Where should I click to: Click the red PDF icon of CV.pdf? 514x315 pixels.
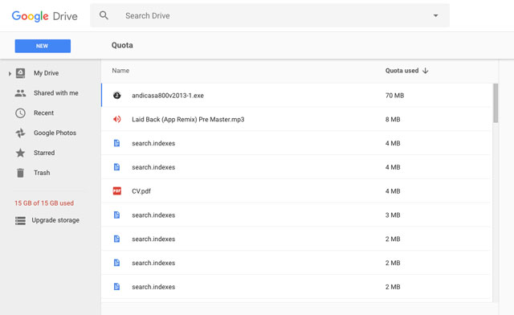(x=117, y=191)
